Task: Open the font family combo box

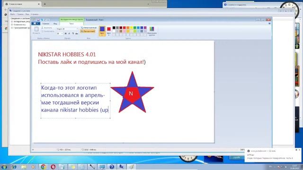Action: click(67, 29)
